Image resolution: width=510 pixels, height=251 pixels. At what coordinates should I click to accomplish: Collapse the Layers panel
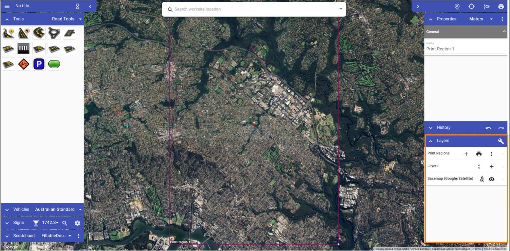(x=431, y=141)
